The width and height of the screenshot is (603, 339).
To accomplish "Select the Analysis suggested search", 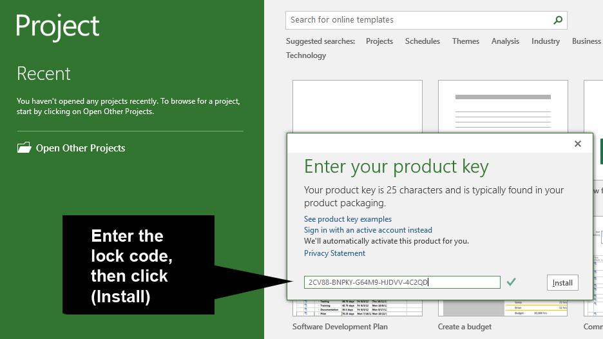I will point(505,41).
